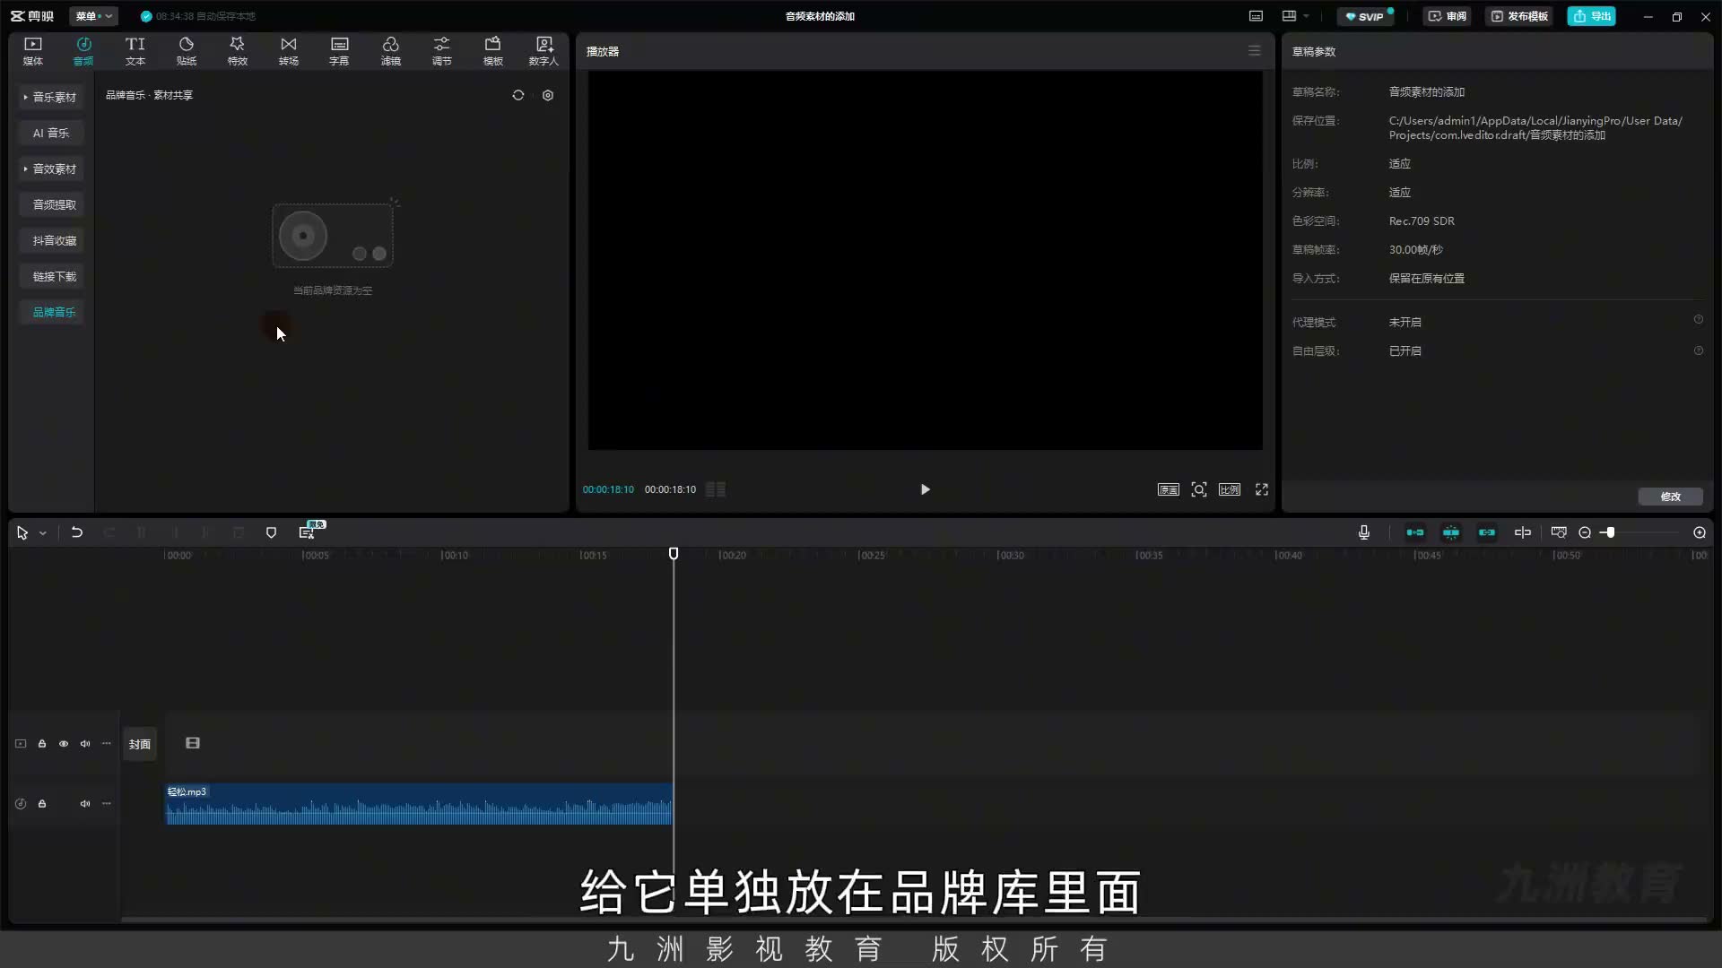This screenshot has width=1722, height=968.
Task: Click info icon beside 自由层级
Action: click(x=1698, y=350)
